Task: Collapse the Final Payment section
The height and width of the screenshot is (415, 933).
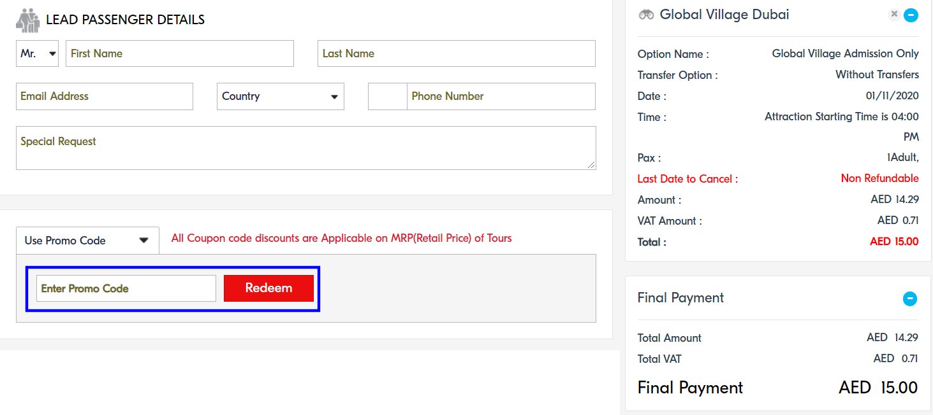Action: 910,298
